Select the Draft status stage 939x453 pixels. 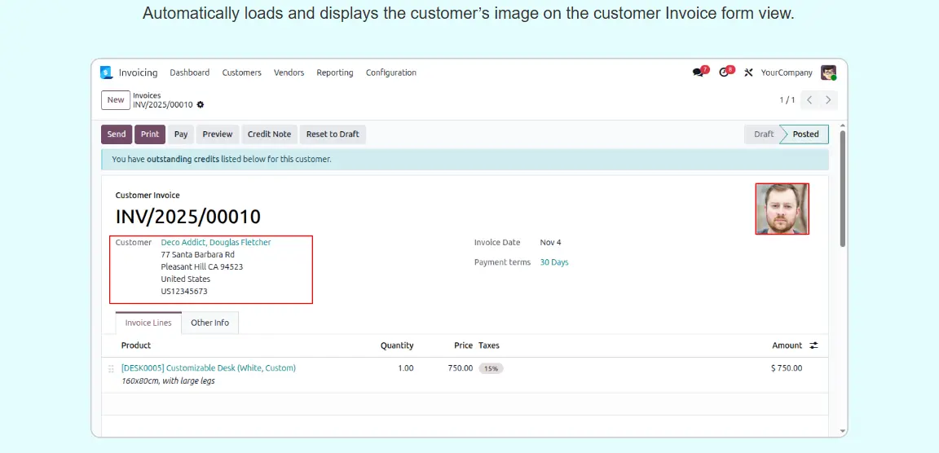tap(763, 134)
